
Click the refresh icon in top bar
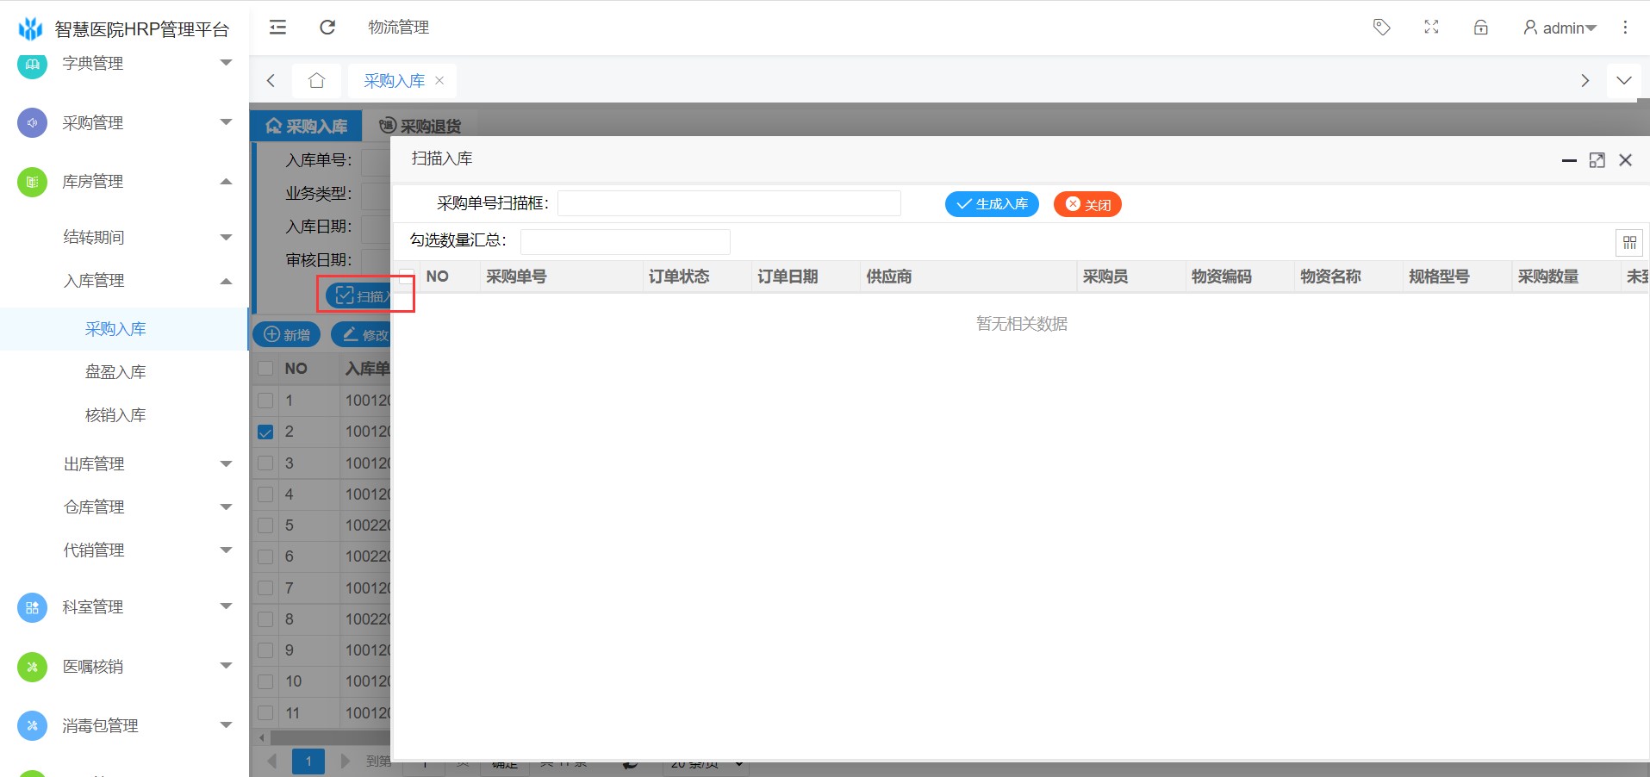327,28
